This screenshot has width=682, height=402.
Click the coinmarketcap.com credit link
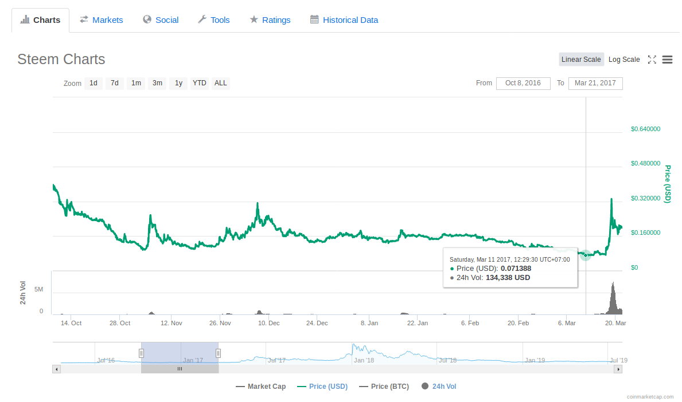click(650, 397)
